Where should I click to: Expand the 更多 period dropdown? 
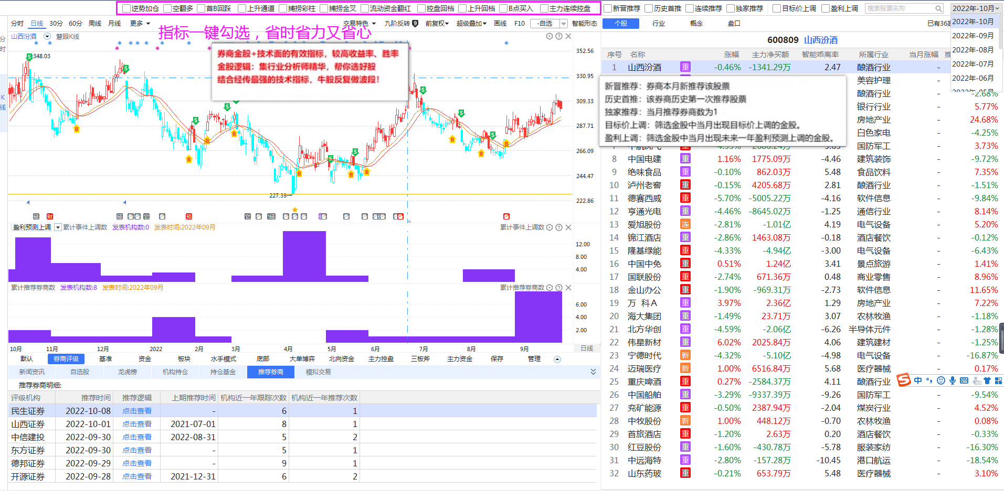[x=140, y=24]
